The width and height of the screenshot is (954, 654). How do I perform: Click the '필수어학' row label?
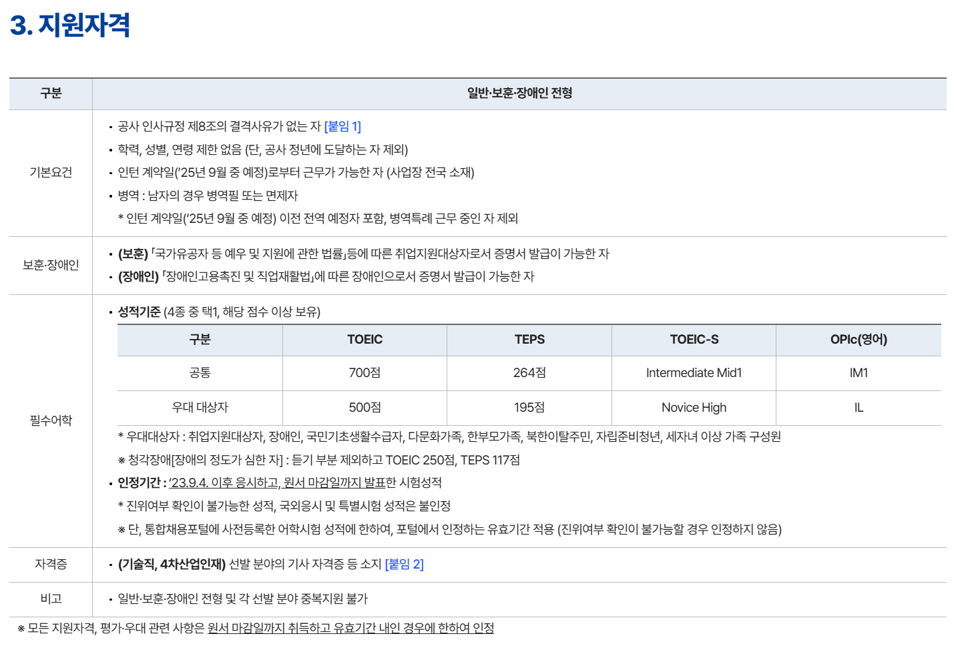51,420
